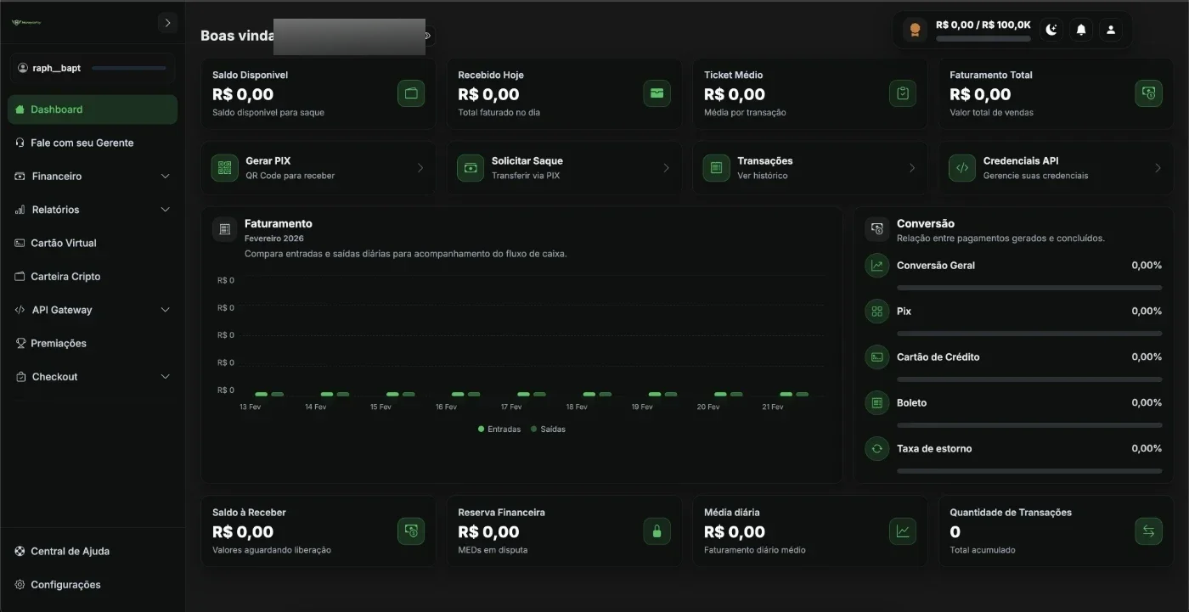Image resolution: width=1189 pixels, height=612 pixels.
Task: Click the swap arrows icon in Quantidade de Transações
Action: point(1148,531)
